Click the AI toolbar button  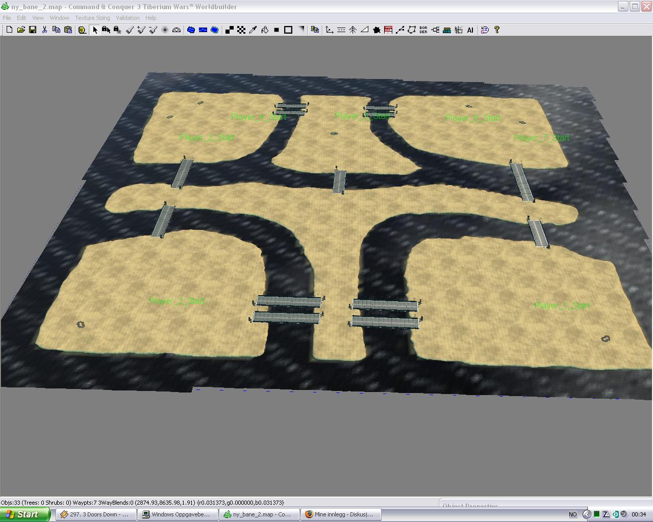pyautogui.click(x=470, y=30)
